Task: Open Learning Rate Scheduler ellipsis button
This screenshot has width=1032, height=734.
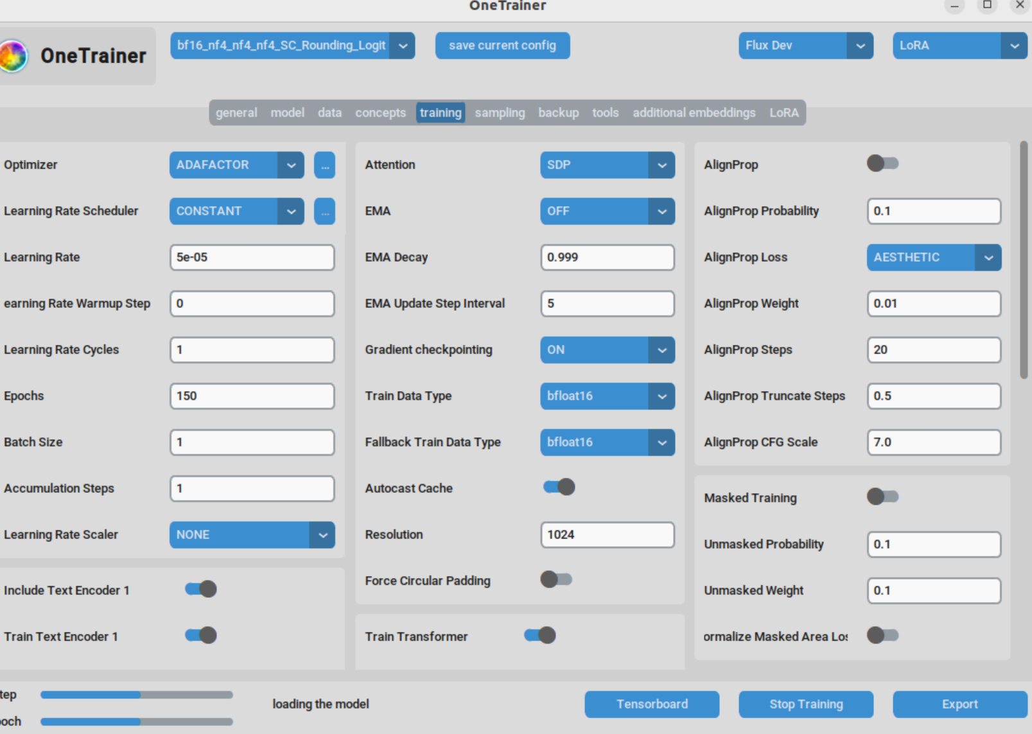Action: point(325,211)
